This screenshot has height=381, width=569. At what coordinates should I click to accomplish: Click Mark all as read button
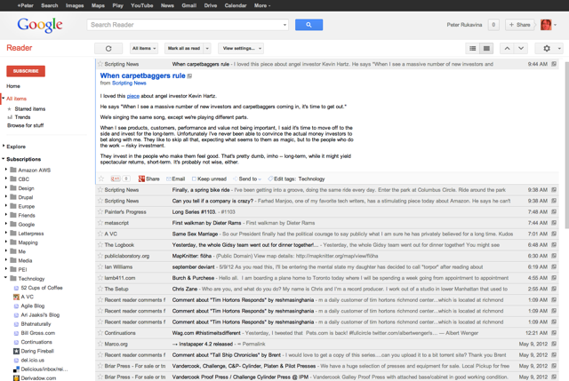tap(184, 48)
